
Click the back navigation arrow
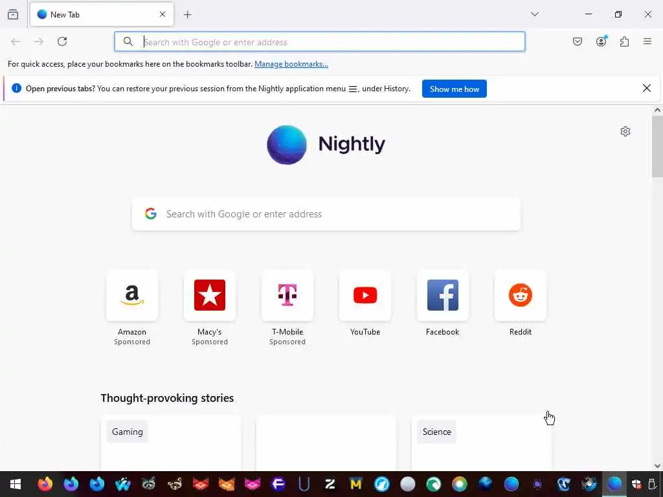point(16,41)
